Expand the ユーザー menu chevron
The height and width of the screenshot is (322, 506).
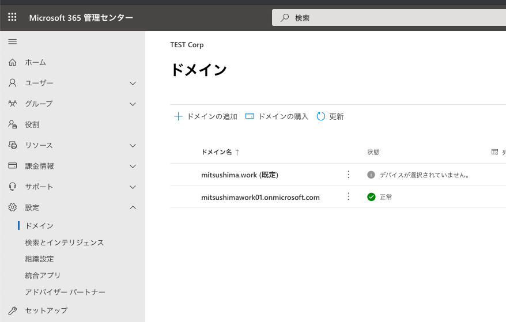click(133, 84)
